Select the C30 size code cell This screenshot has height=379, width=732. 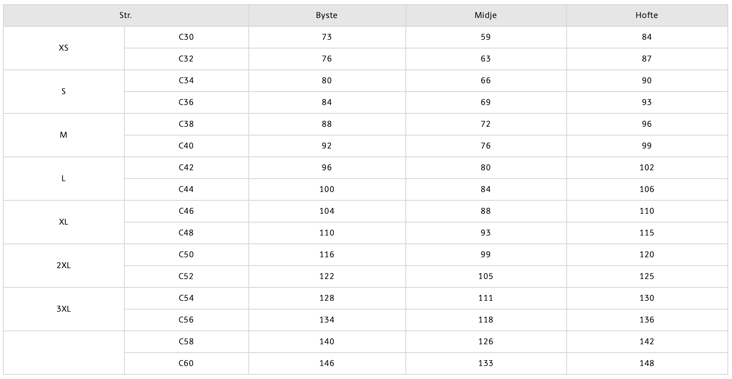pos(186,37)
